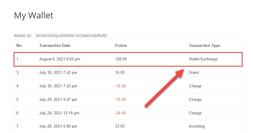Screen dimensions: 253x133
Task: Click the Incoming transaction type
Action: coord(197,126)
